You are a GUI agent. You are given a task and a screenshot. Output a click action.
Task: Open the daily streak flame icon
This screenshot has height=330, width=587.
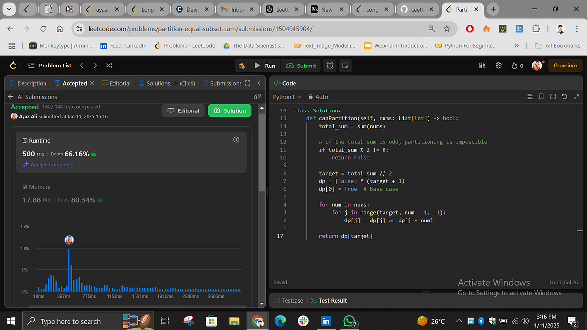[x=515, y=65]
